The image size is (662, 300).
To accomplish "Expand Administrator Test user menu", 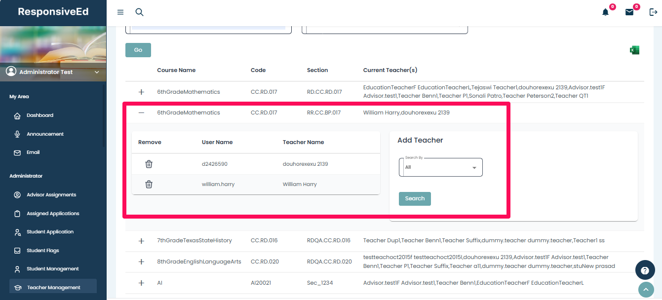I will coord(97,72).
